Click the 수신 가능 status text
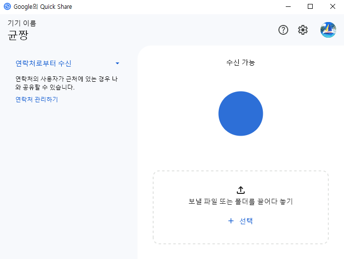 [241, 63]
